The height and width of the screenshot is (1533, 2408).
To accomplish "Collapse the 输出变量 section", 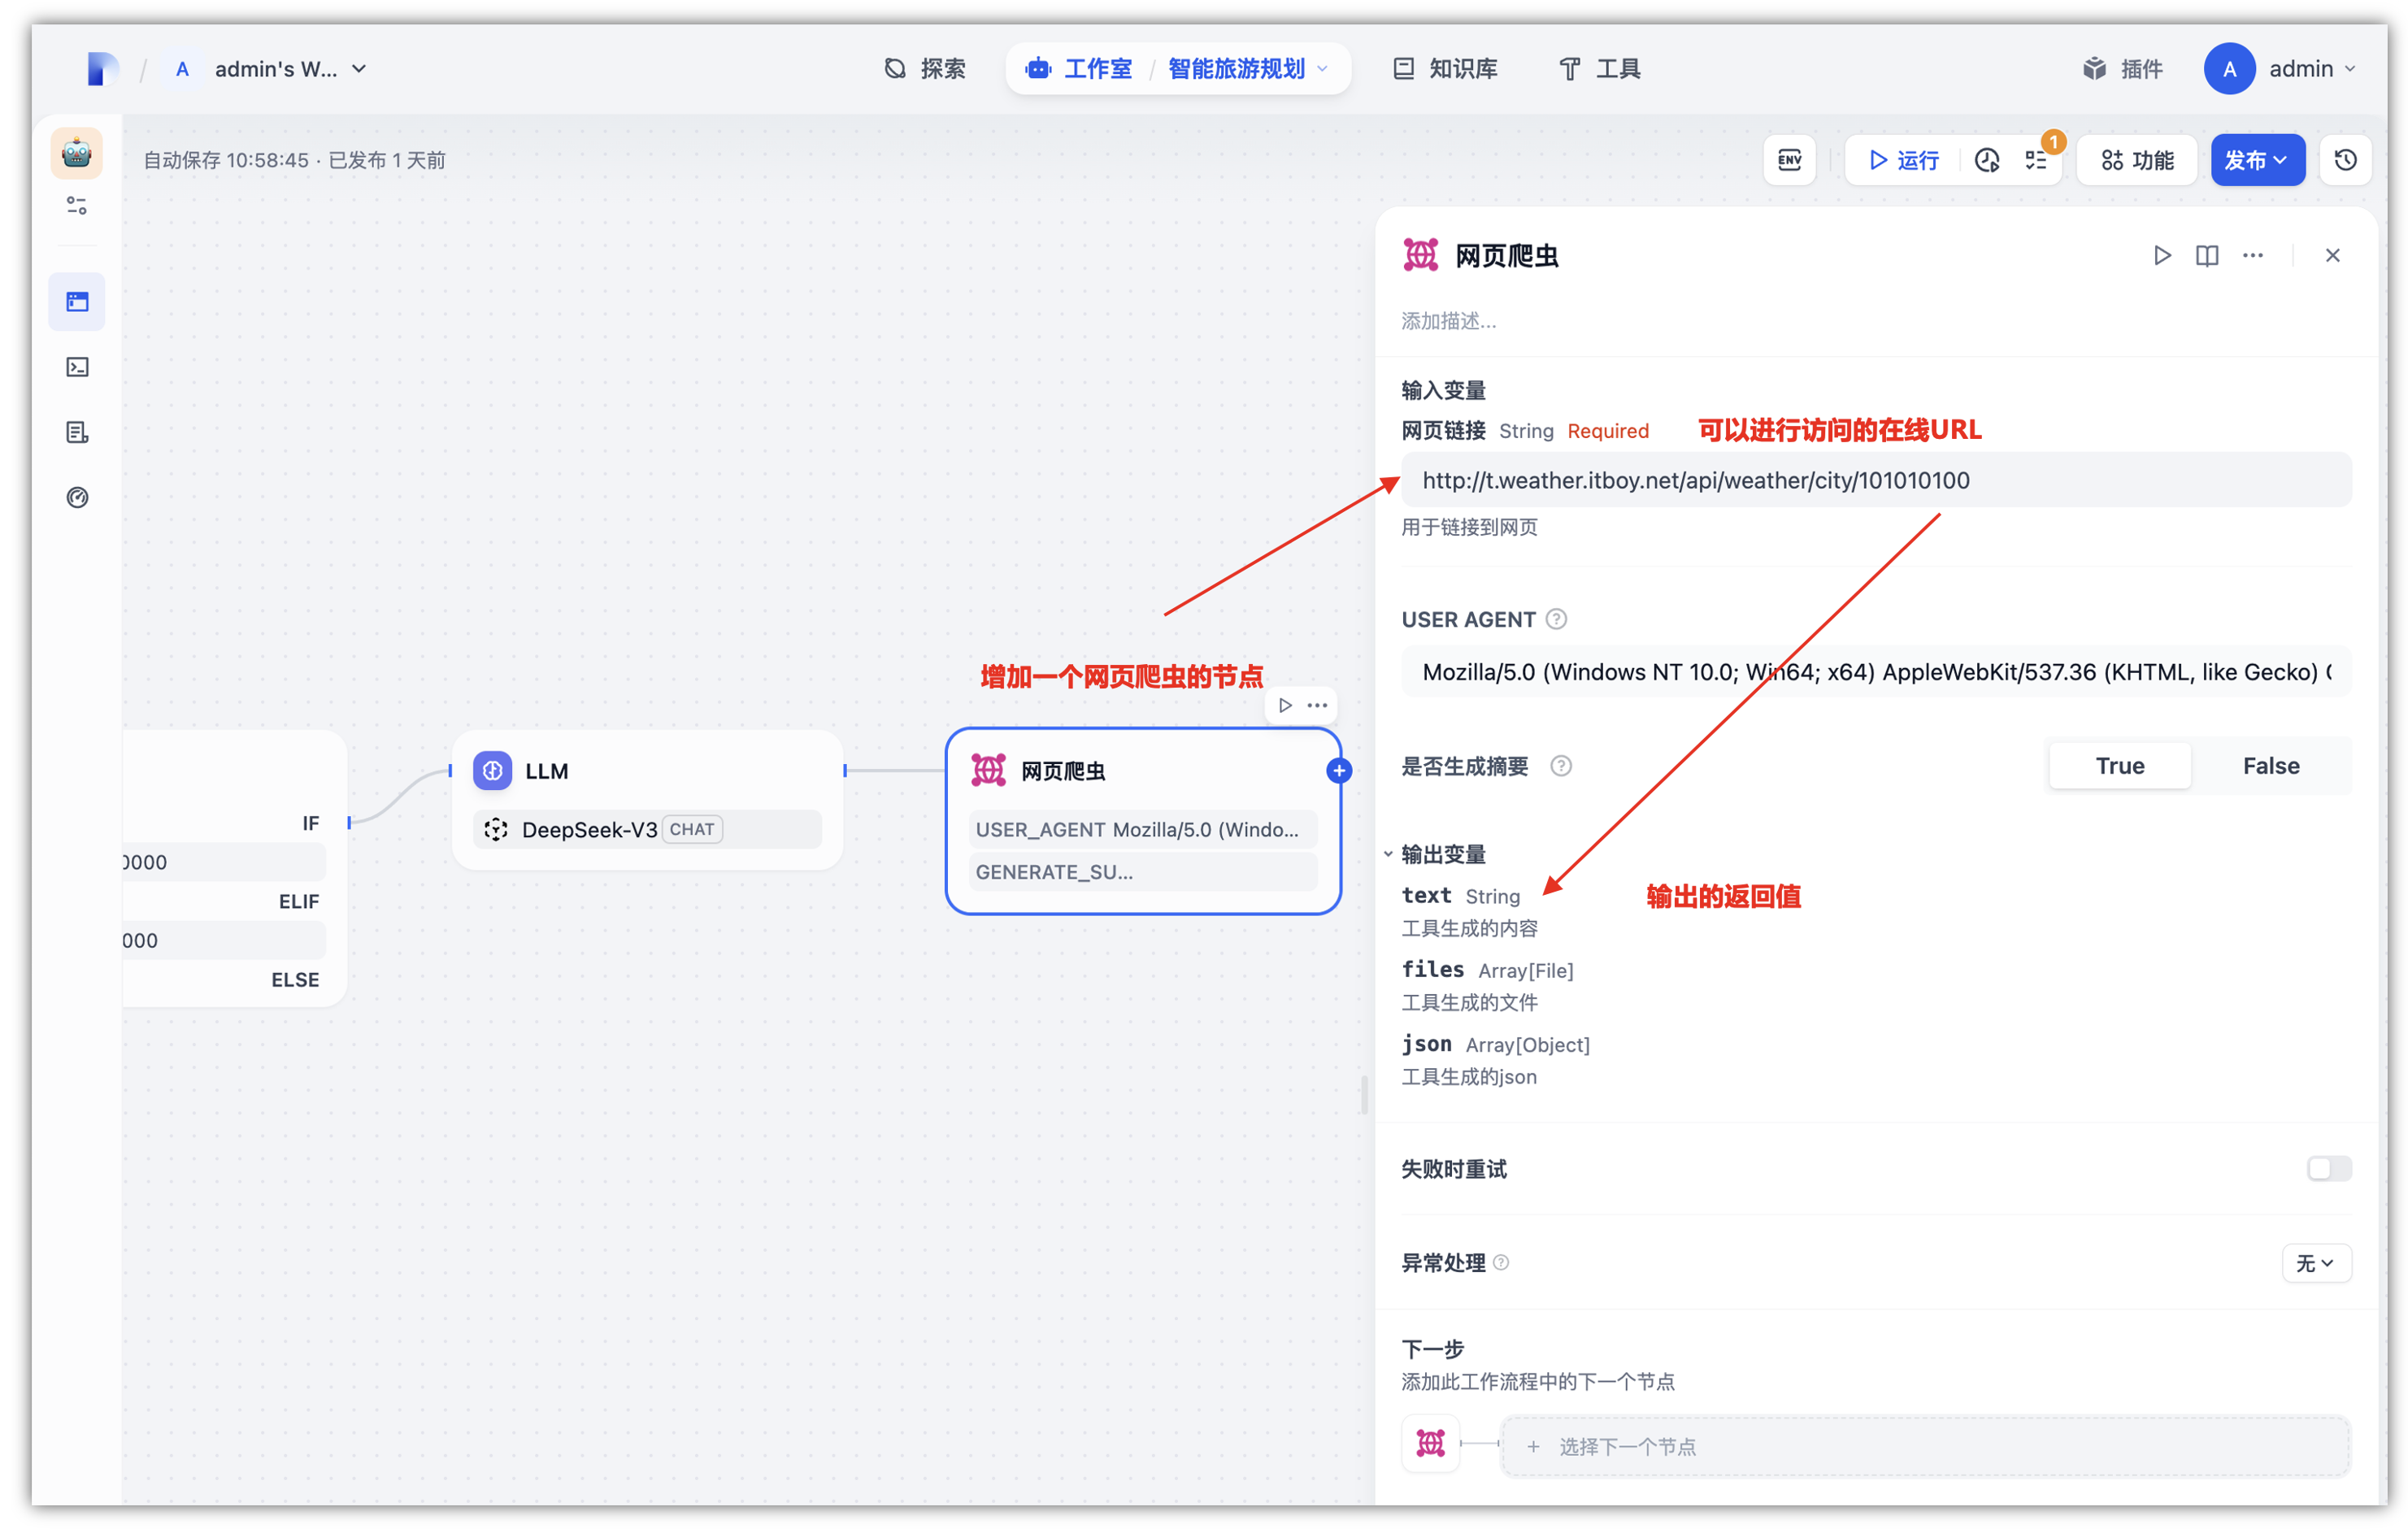I will pyautogui.click(x=1389, y=854).
